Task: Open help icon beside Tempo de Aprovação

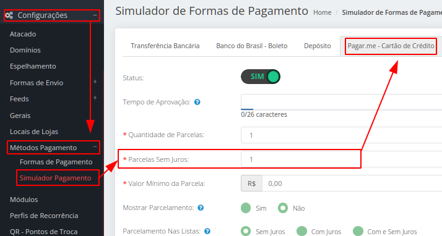Action: click(197, 102)
